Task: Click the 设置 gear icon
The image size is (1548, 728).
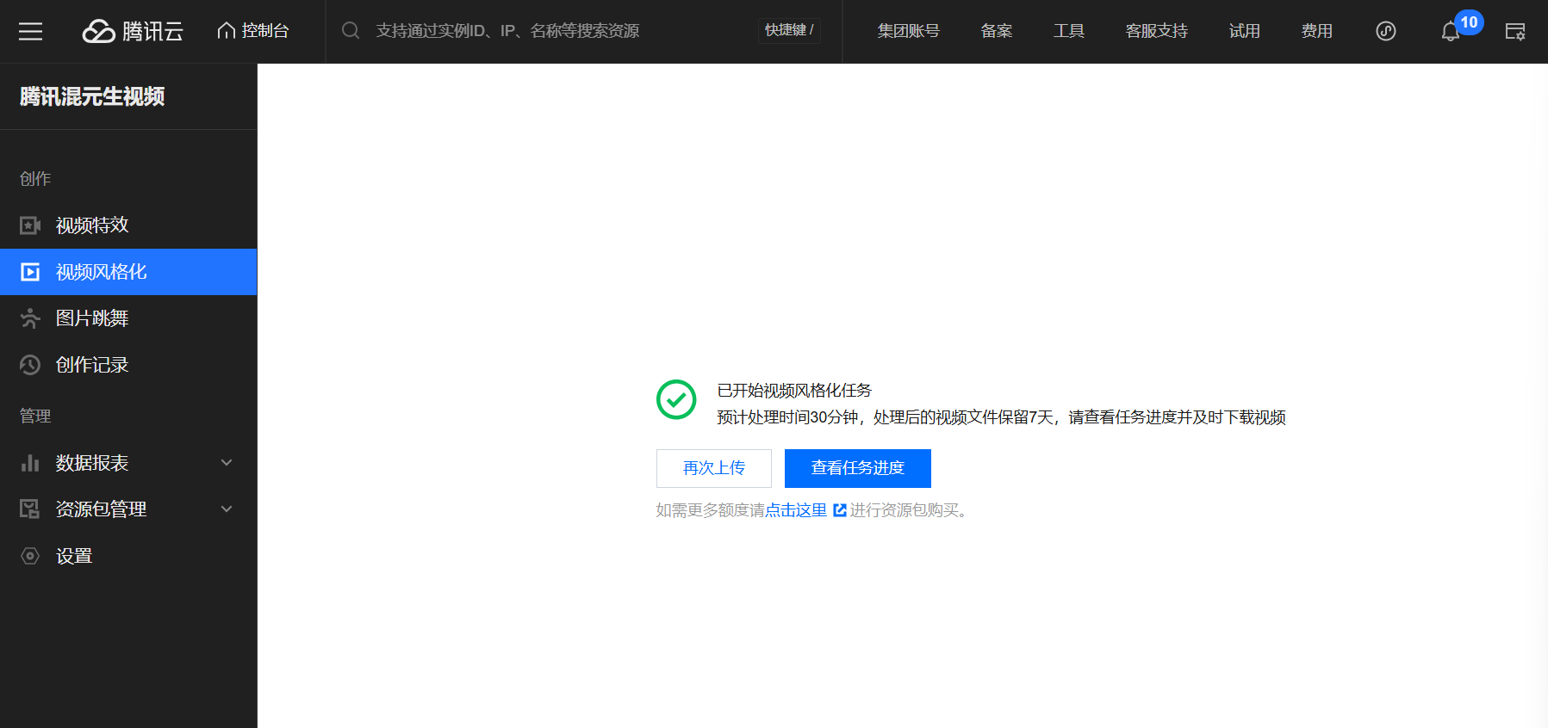Action: click(x=30, y=556)
